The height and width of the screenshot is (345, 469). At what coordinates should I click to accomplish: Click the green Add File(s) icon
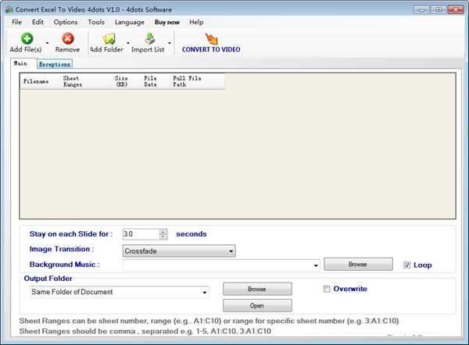tap(27, 39)
